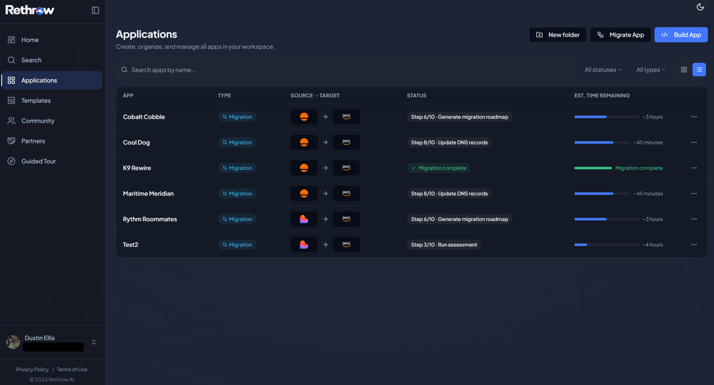The width and height of the screenshot is (714, 385).
Task: Switch to grid view layout
Action: click(684, 69)
